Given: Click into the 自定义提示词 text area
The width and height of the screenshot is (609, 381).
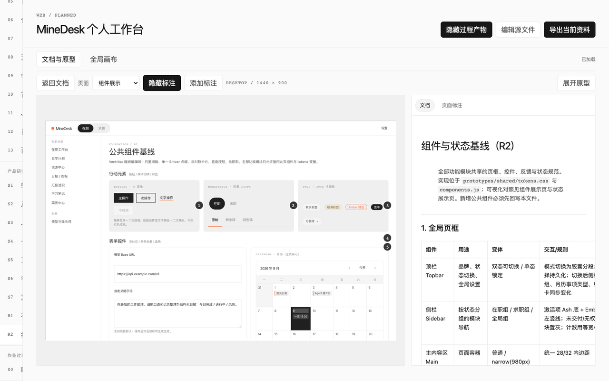Looking at the screenshot, I should [x=178, y=313].
